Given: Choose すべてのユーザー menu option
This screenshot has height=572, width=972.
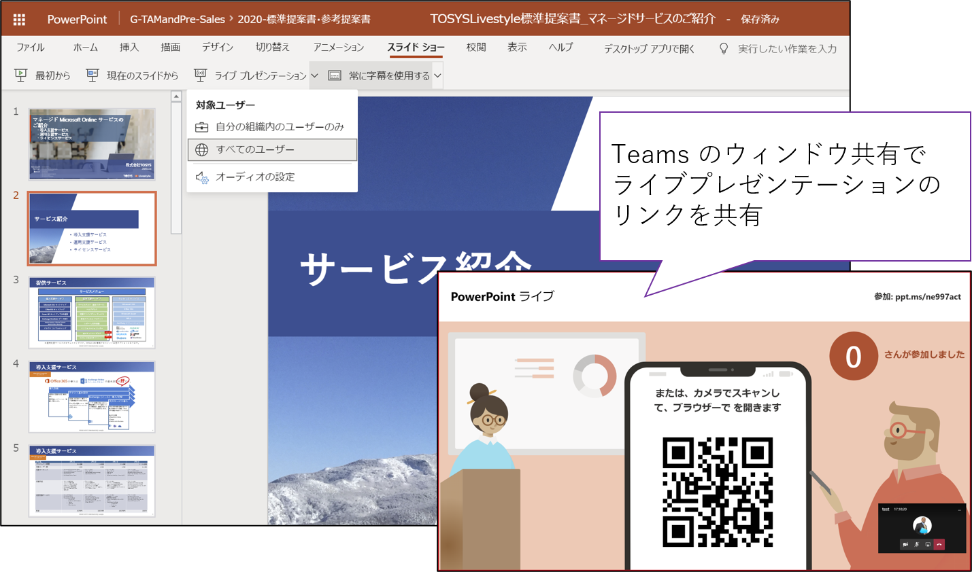Looking at the screenshot, I should tap(272, 149).
